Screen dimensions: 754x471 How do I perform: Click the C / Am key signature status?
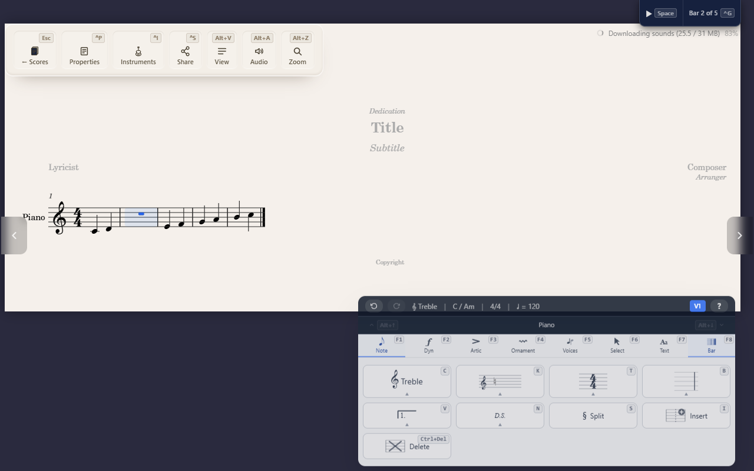[x=464, y=306]
